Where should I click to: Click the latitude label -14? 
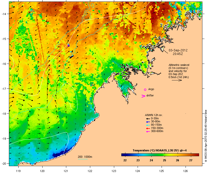pos(4,14)
